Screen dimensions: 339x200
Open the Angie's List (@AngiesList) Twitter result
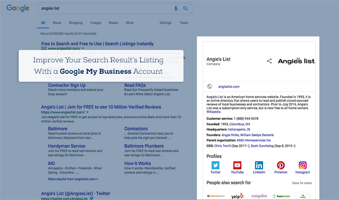(75, 193)
